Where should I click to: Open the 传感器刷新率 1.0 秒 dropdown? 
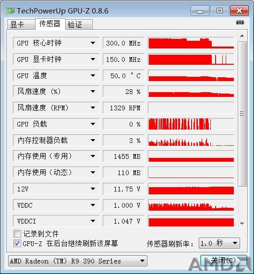pos(219,243)
